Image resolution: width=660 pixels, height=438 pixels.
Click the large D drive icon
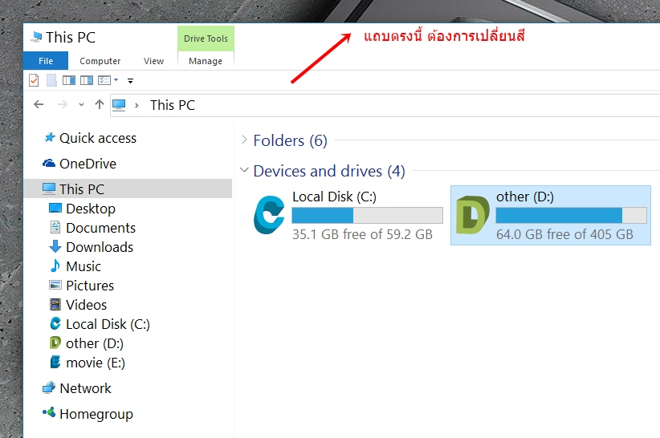coord(473,215)
